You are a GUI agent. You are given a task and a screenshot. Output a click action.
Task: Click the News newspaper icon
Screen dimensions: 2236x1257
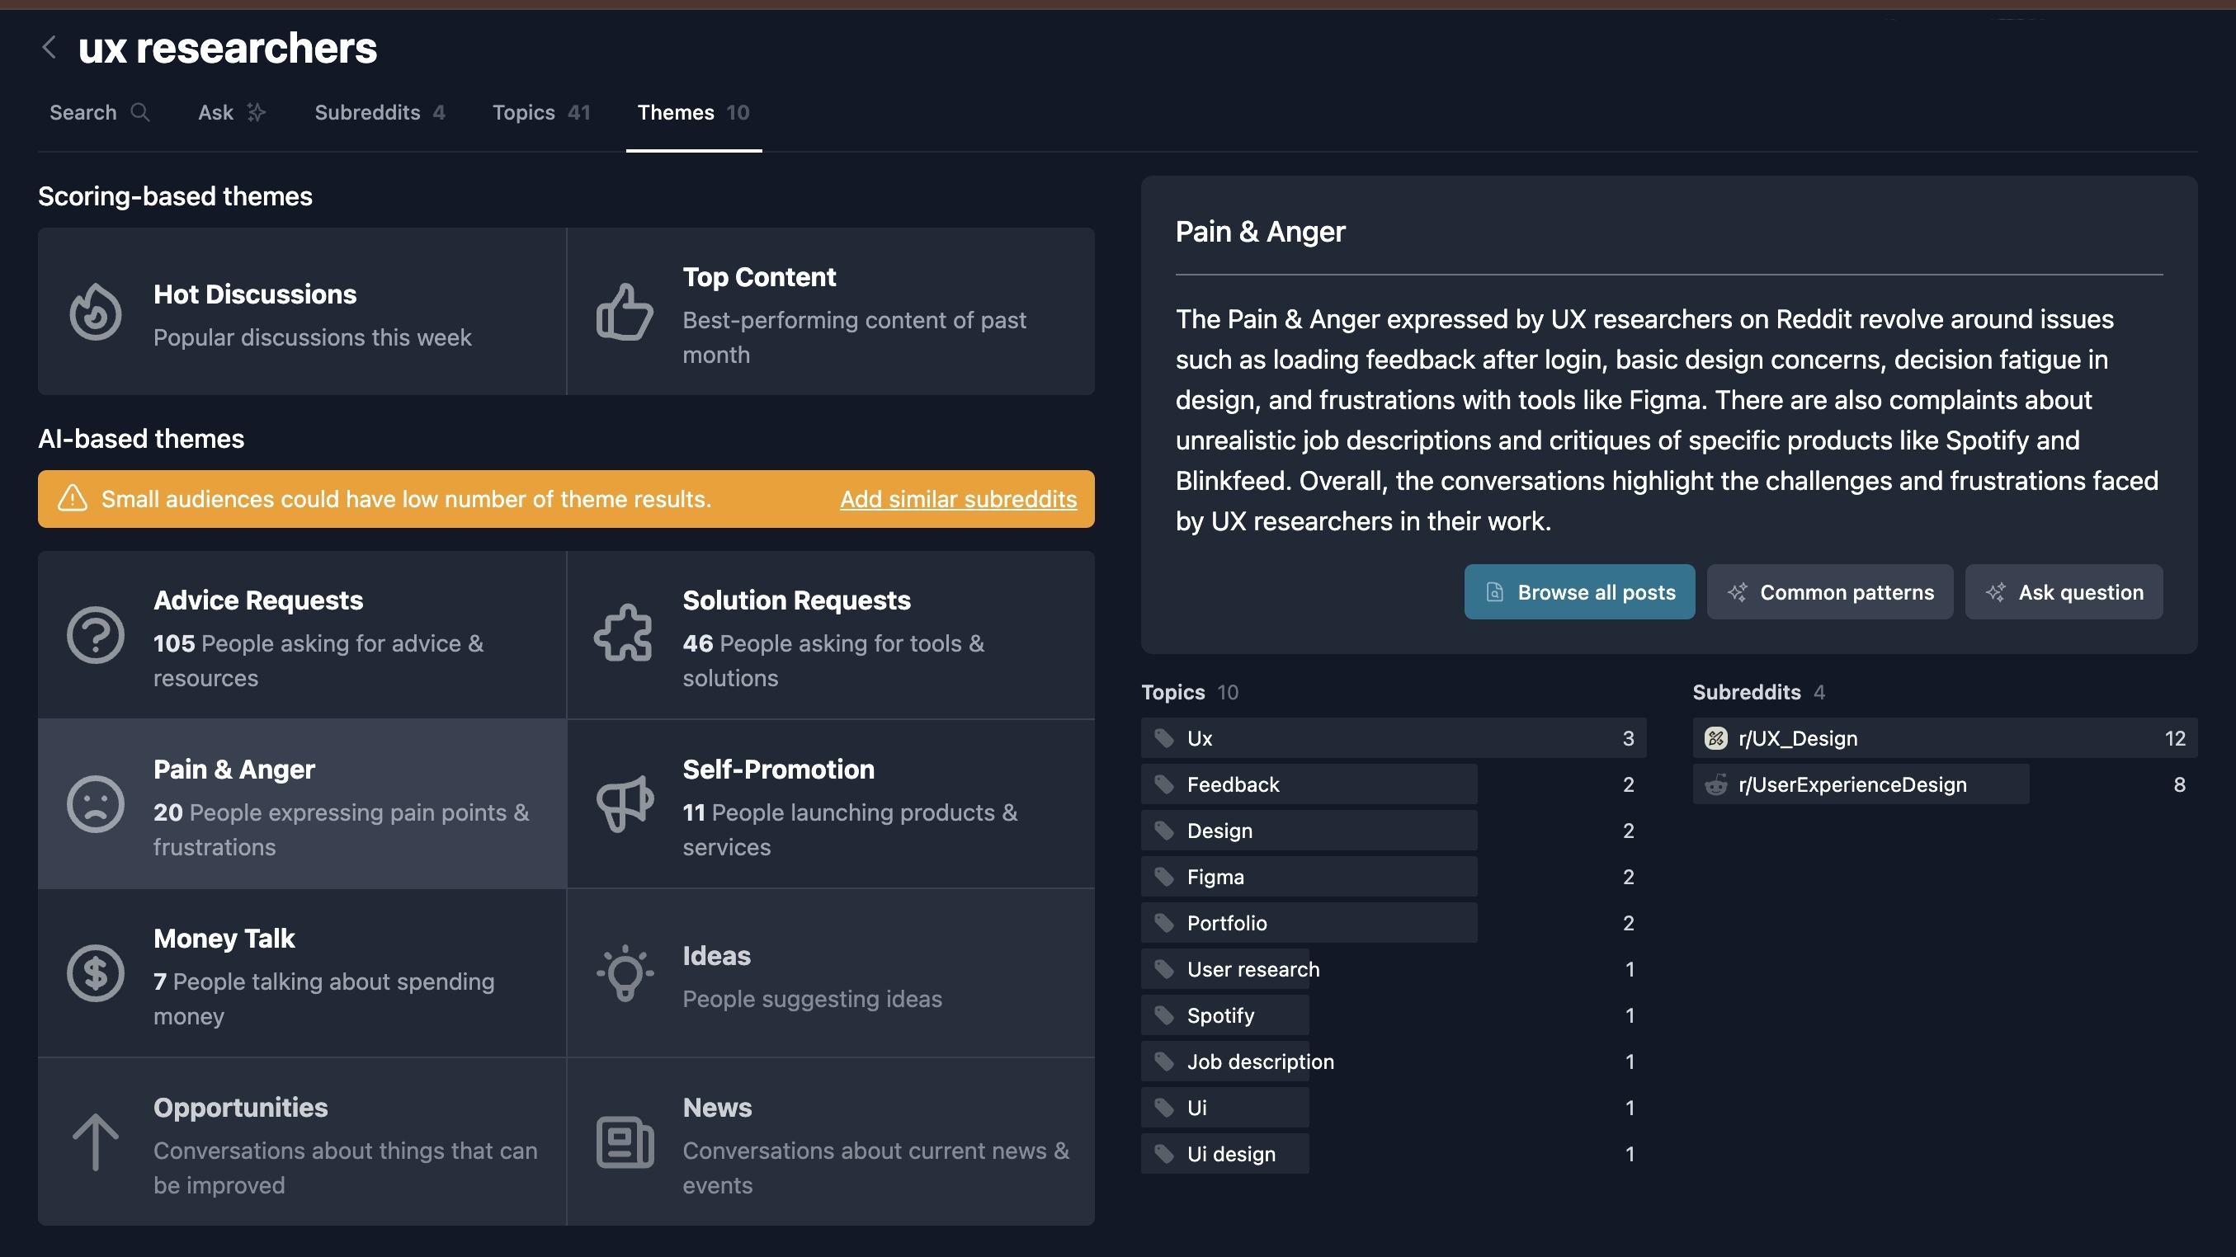[x=624, y=1142]
